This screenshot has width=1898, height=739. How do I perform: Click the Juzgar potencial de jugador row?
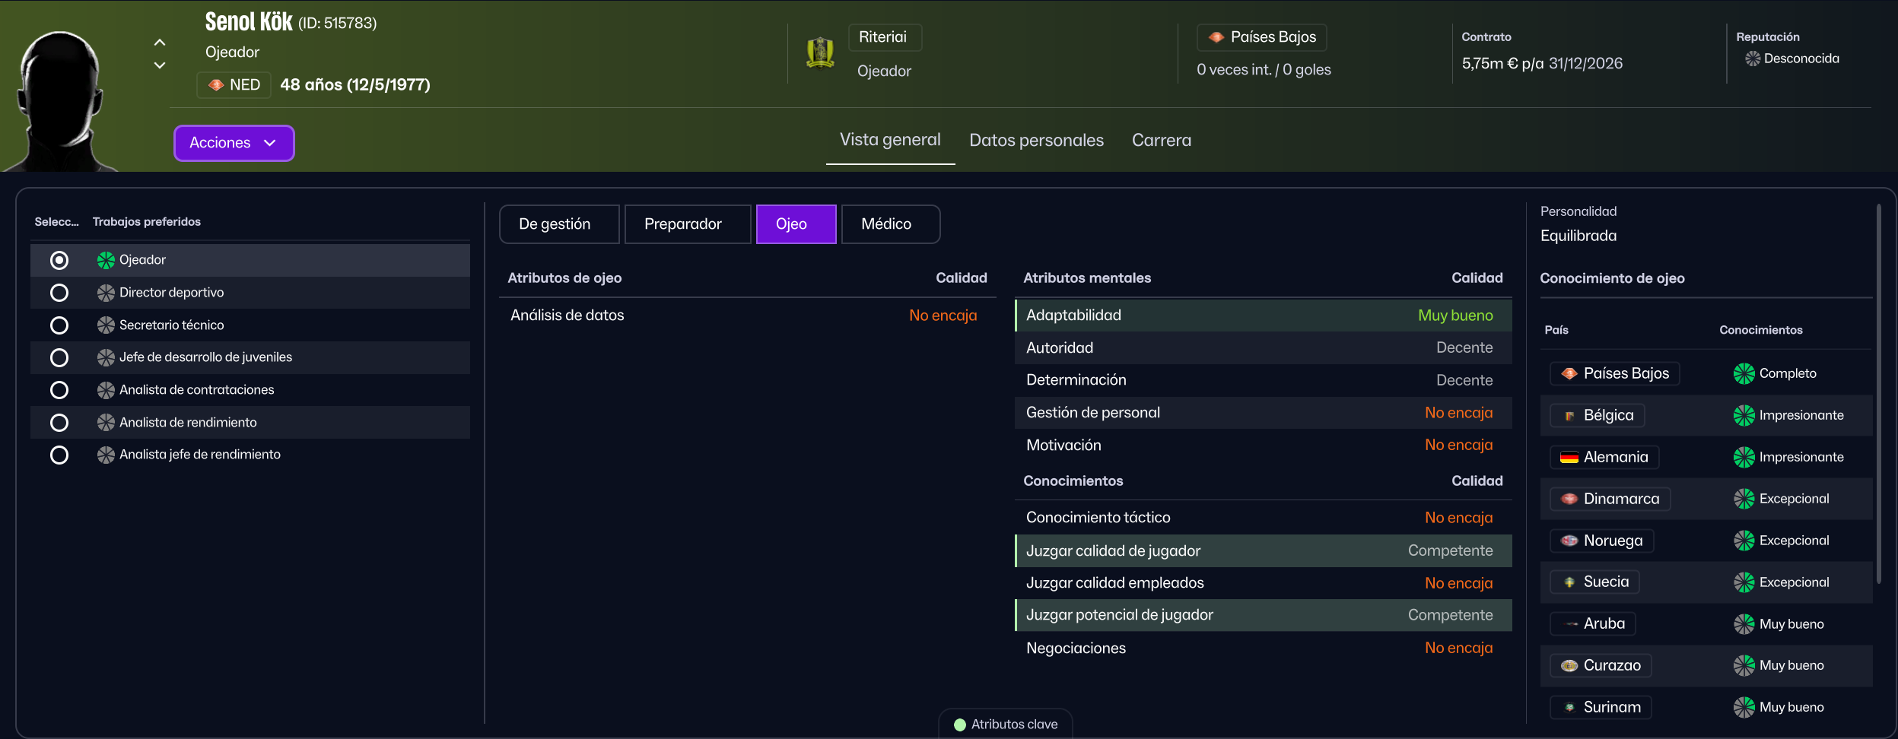coord(1264,615)
